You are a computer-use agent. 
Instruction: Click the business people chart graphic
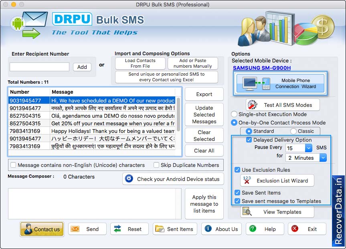[x=286, y=29]
